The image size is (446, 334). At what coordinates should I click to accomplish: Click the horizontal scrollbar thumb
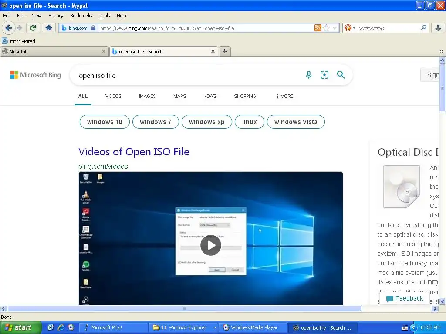click(x=184, y=308)
